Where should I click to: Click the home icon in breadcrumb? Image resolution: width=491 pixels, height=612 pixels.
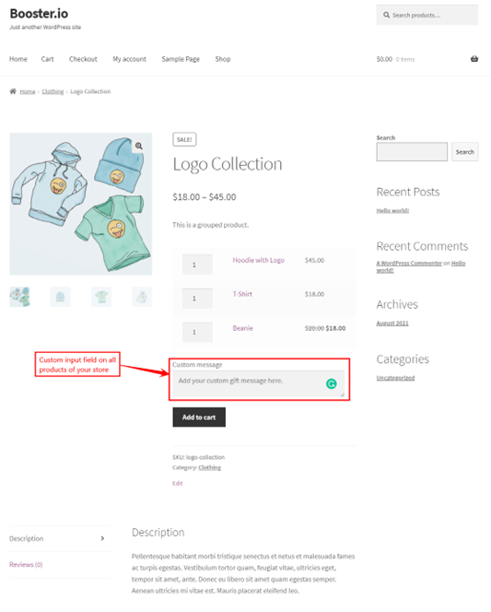[x=13, y=91]
